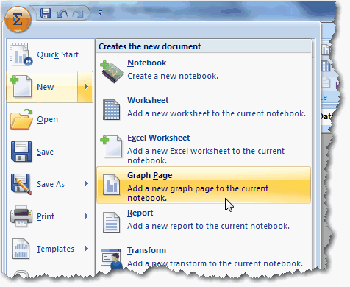350x287 pixels.
Task: Expand the New submenu arrow
Action: click(85, 87)
